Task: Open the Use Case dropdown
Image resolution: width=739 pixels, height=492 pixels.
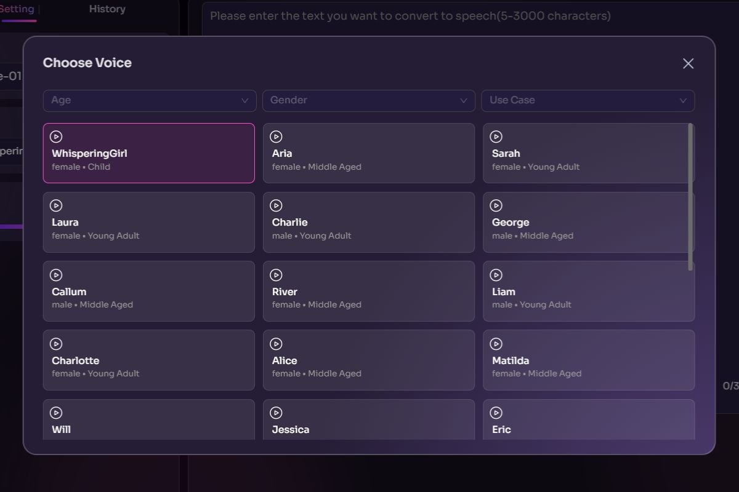Action: click(x=588, y=100)
